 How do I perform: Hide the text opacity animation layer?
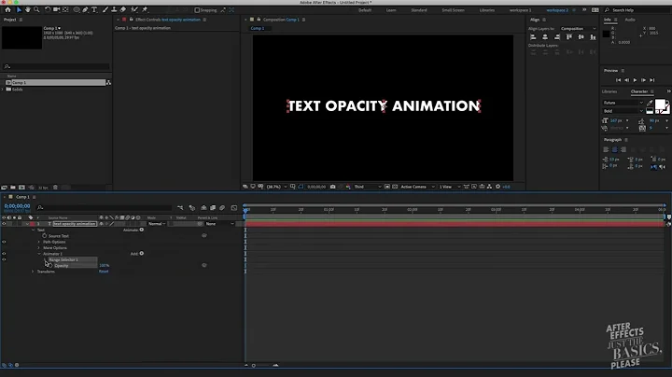[x=4, y=224]
